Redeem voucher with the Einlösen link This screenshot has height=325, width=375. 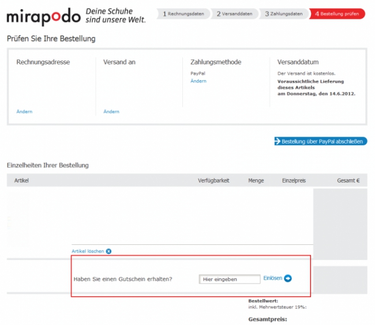273,278
